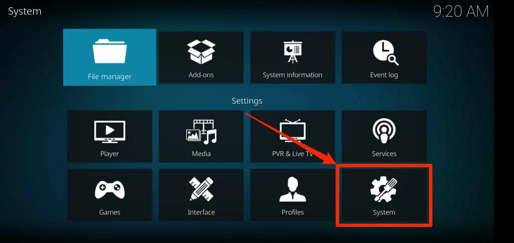Screen dimensions: 514x243
Task: Open the Event log text label
Action: (x=384, y=75)
